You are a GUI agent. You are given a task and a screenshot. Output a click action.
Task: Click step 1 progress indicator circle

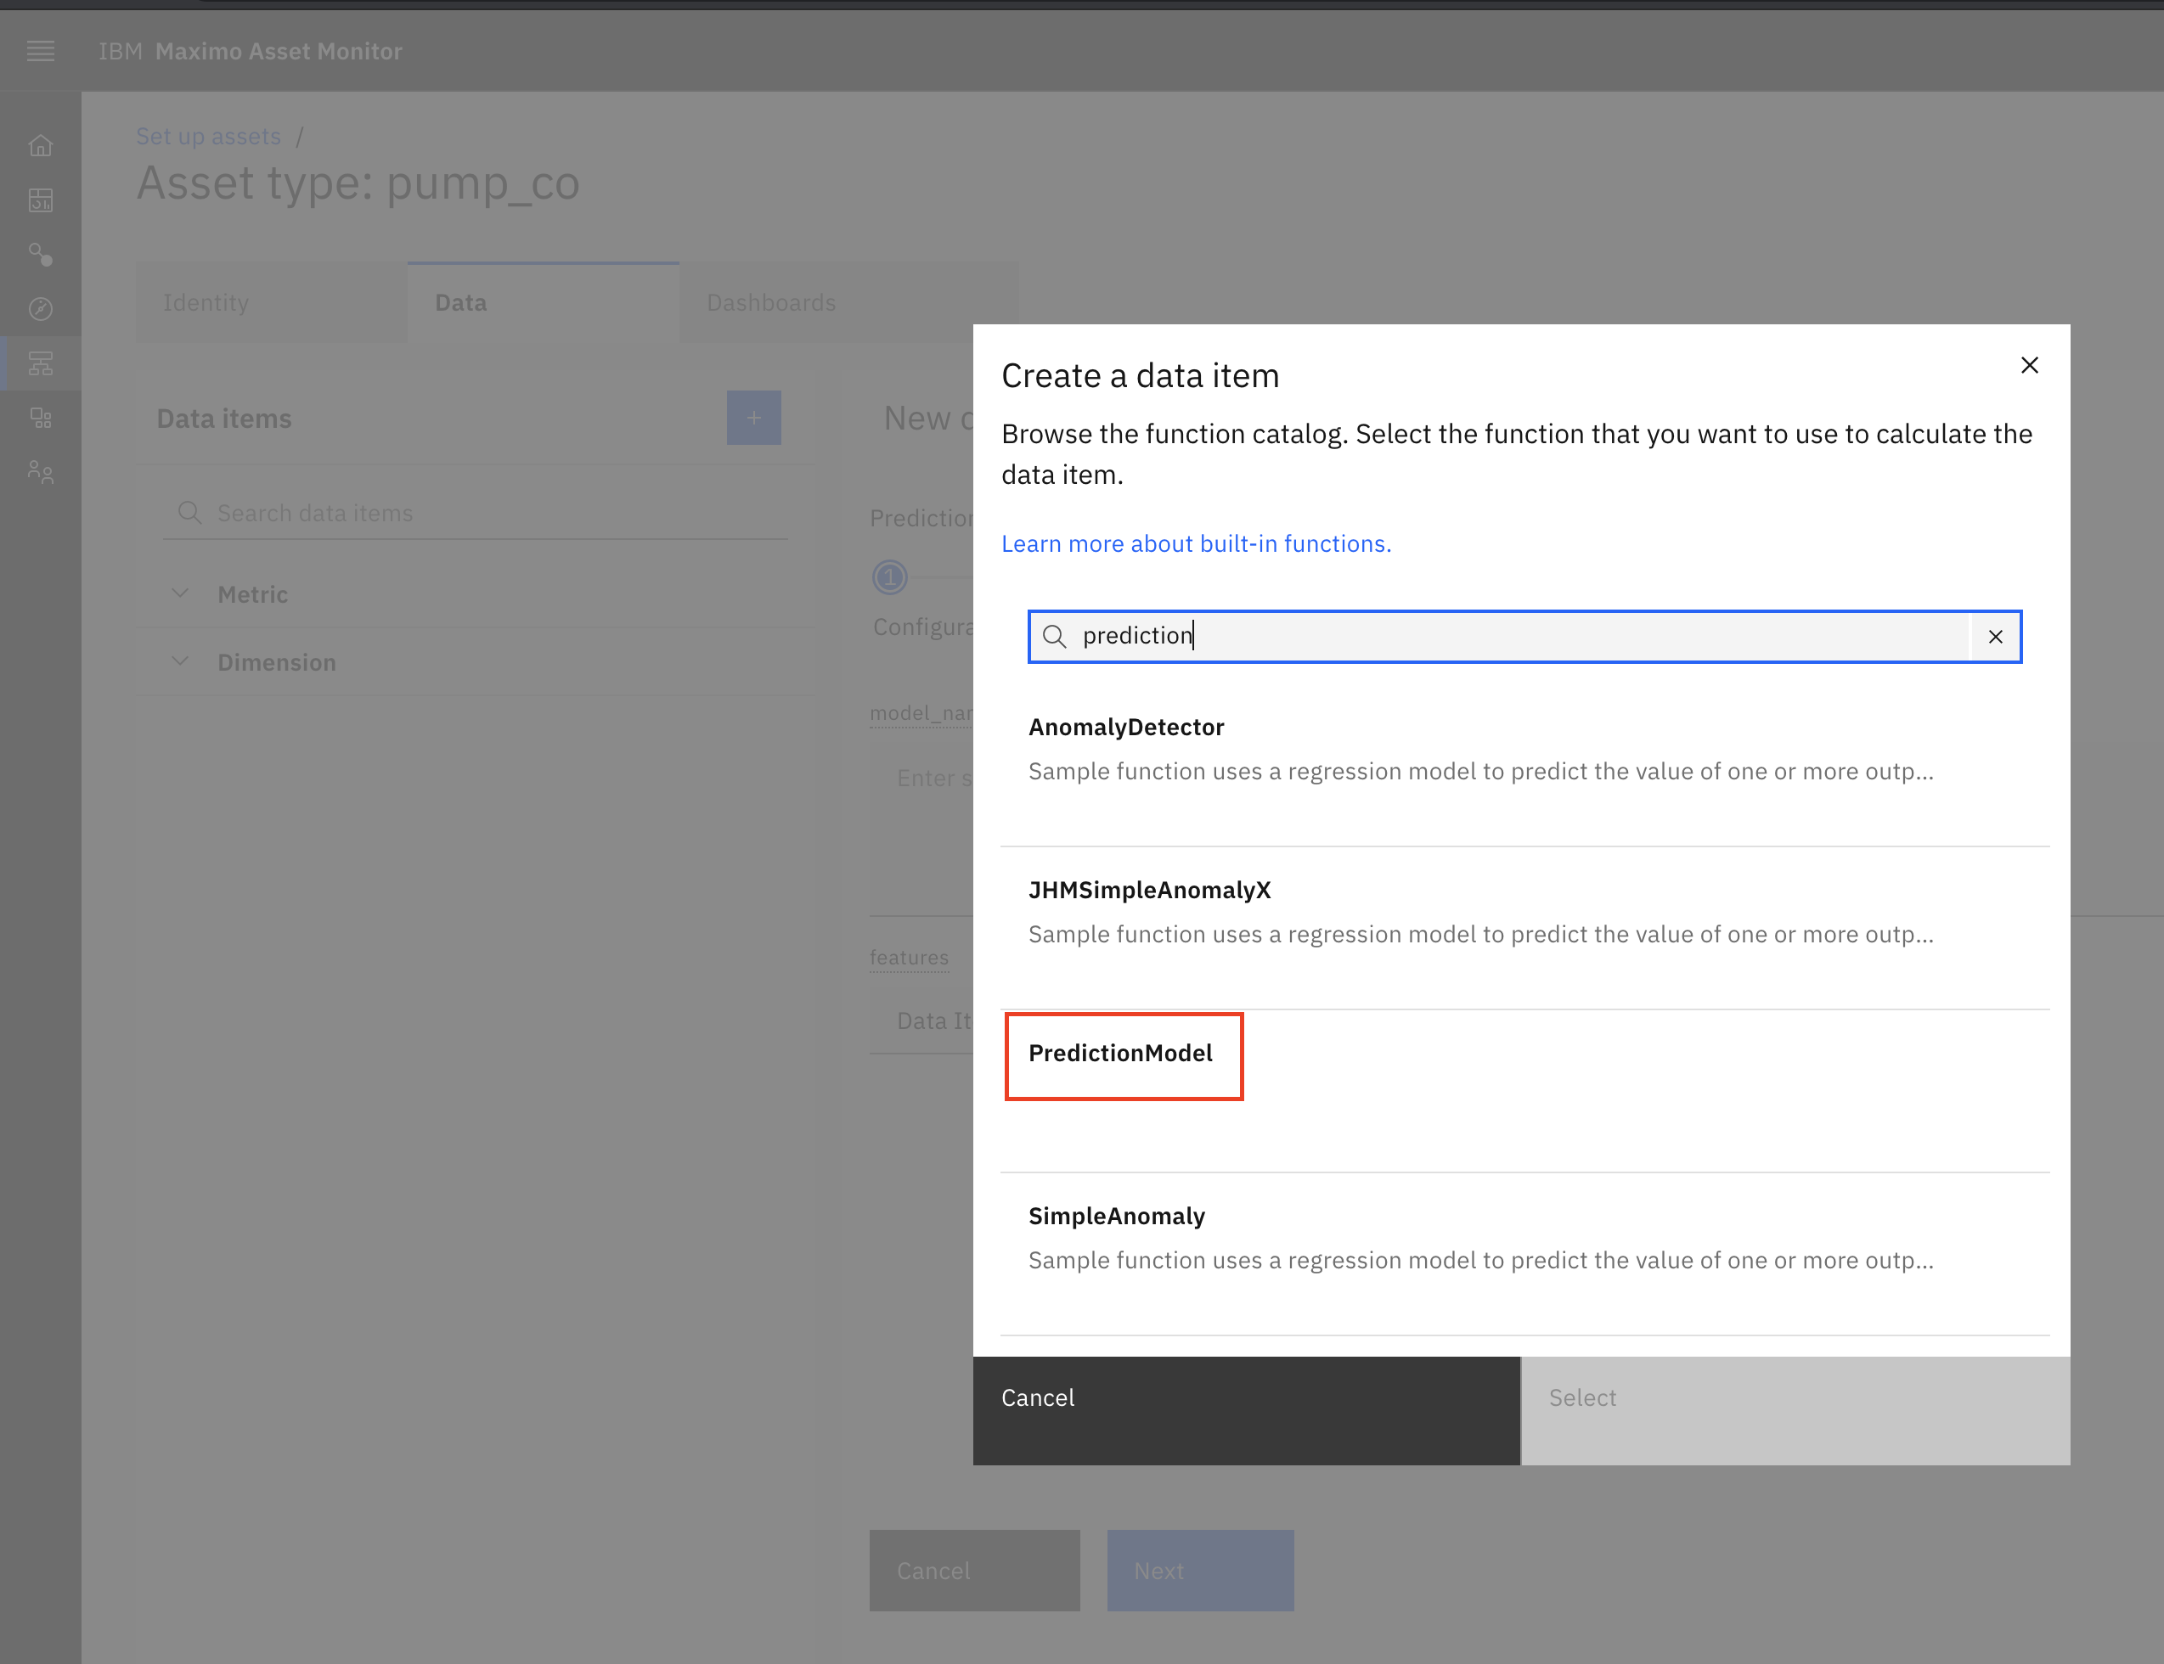(x=890, y=577)
